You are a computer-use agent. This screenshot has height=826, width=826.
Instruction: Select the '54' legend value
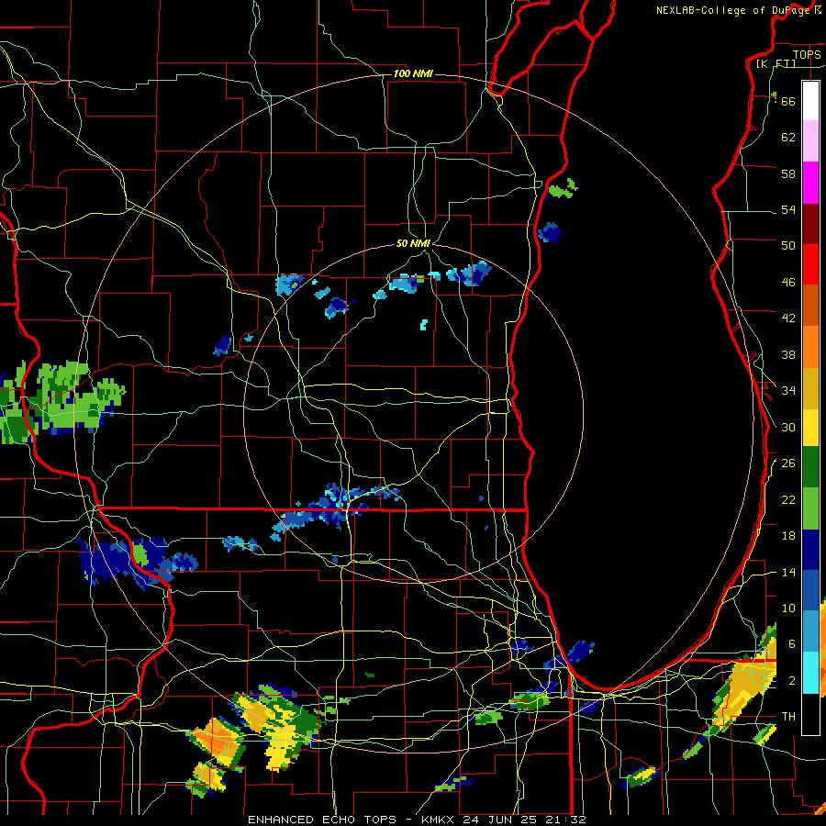pos(788,209)
